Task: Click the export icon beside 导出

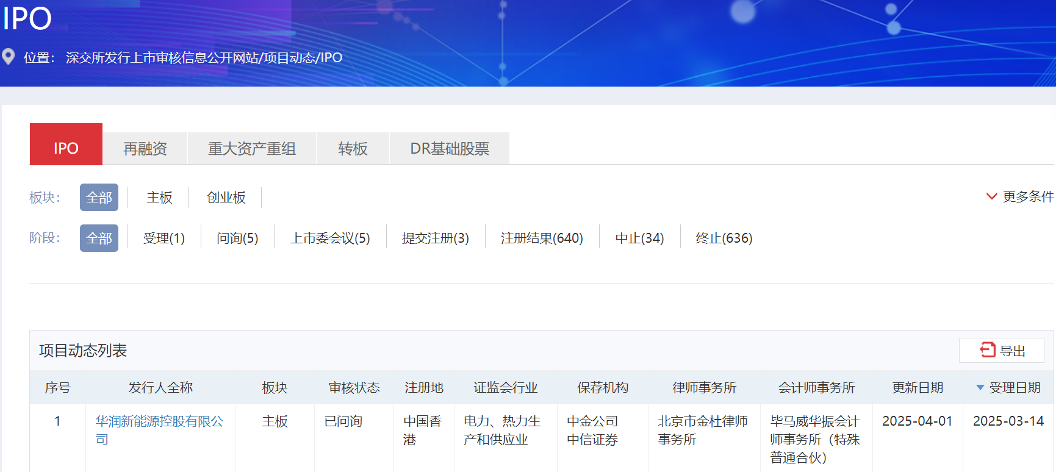Action: (x=987, y=350)
